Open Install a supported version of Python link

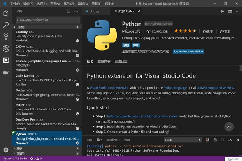tap(143, 116)
